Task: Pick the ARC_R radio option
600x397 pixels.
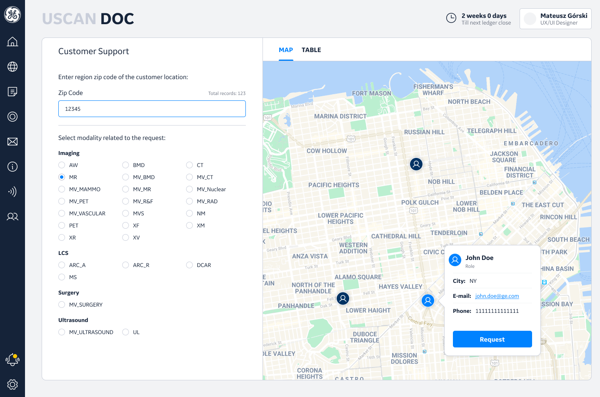Action: click(125, 265)
